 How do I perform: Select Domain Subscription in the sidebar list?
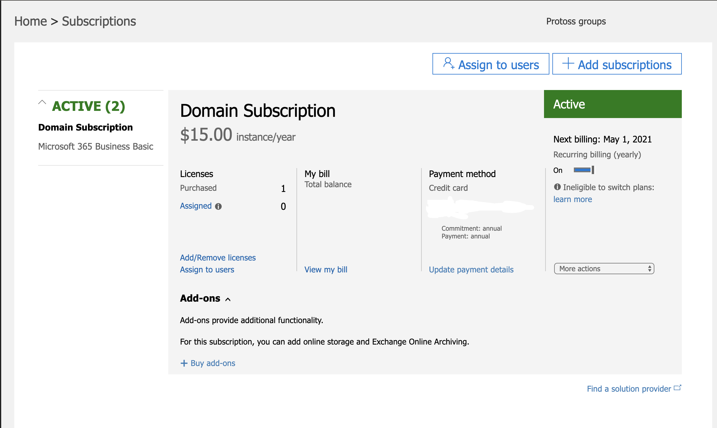click(x=85, y=127)
